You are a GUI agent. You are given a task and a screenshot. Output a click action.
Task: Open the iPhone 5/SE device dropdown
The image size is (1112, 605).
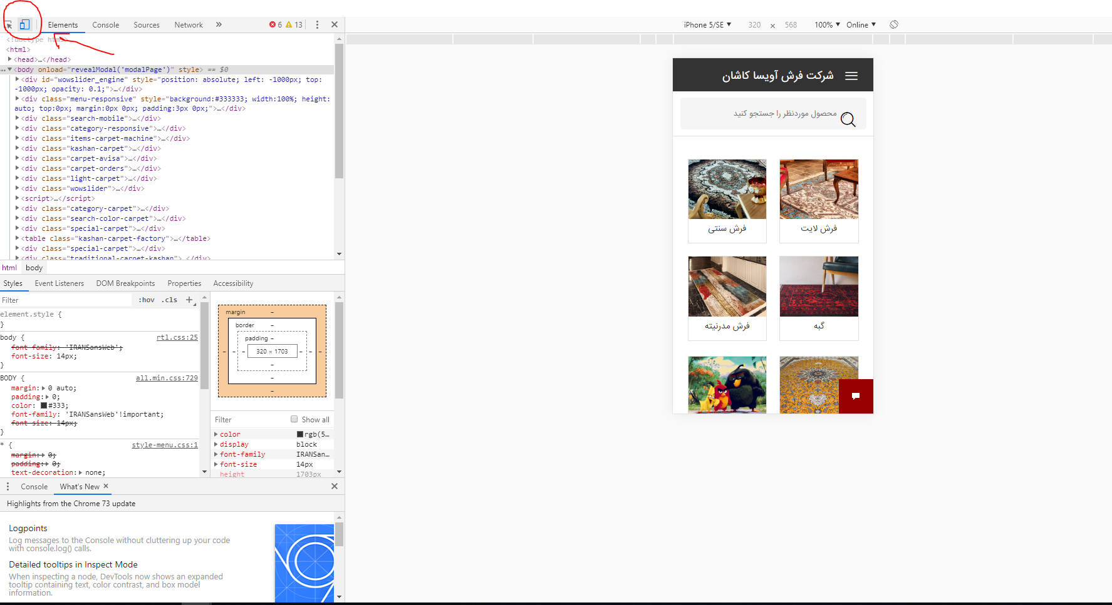click(707, 24)
